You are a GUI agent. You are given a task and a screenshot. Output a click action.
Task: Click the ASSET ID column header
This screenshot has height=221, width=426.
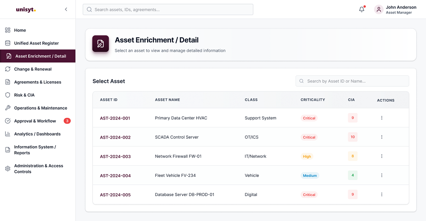pos(109,100)
